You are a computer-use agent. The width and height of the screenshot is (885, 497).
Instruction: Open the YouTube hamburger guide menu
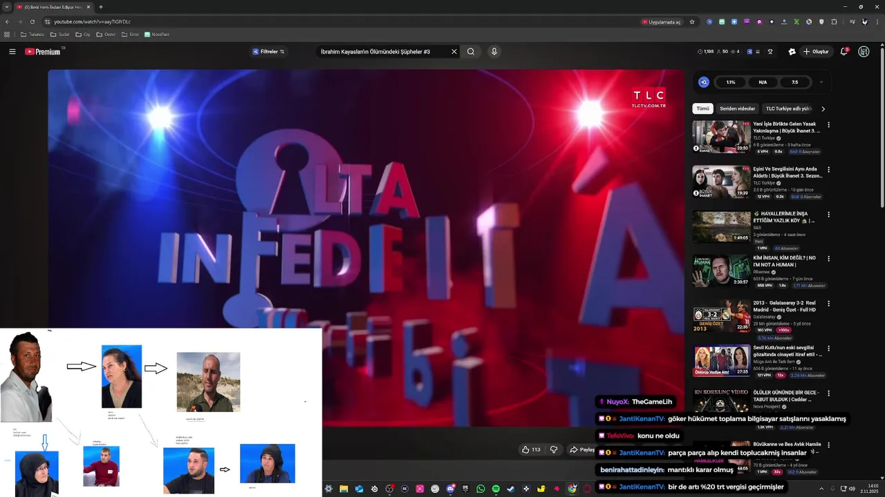12,52
